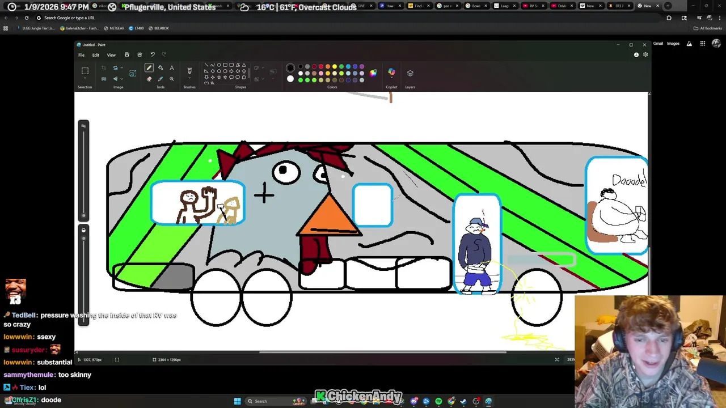Select the rectangular Selection tool
Screen dimensions: 726x408
(85, 71)
